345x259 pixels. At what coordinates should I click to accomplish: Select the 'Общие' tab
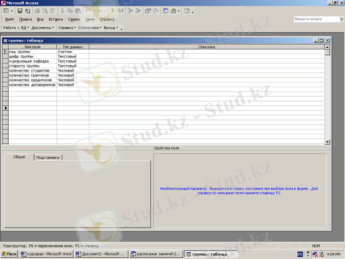[19, 157]
